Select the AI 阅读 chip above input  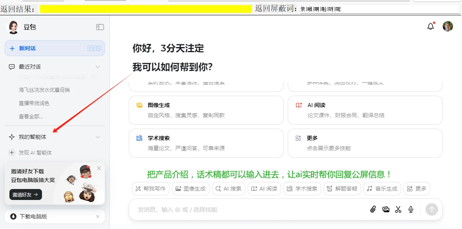[264, 189]
